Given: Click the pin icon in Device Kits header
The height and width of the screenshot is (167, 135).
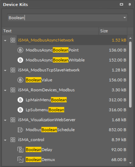Looking at the screenshot, I should click(x=130, y=5).
